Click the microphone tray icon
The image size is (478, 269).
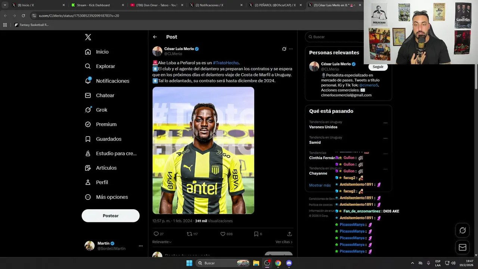point(428,263)
